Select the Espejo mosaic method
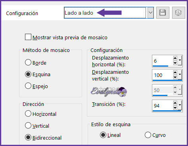The height and width of the screenshot is (146, 188). (28, 86)
